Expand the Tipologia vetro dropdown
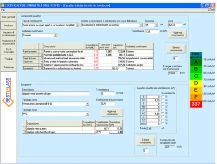 click(x=87, y=104)
